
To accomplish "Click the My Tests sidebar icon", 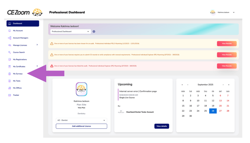I will (9, 81).
